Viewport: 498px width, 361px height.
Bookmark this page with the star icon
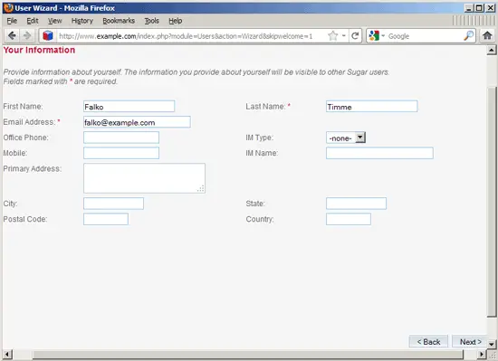(332, 36)
